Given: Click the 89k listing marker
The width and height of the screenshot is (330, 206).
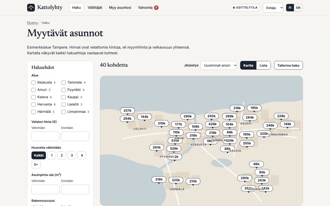Looking at the screenshot, I should tap(230, 132).
